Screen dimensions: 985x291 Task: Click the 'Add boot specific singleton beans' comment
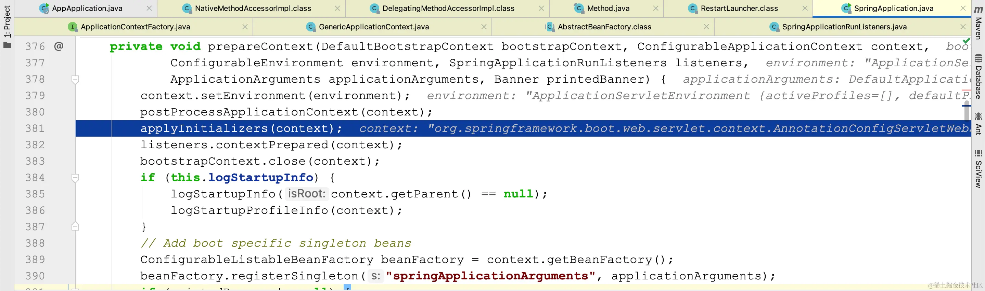click(276, 243)
